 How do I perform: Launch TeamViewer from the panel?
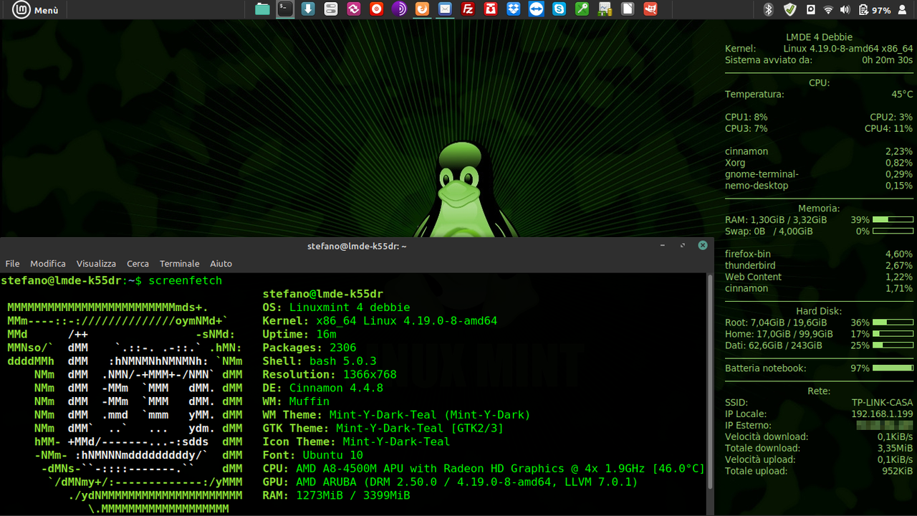(536, 9)
